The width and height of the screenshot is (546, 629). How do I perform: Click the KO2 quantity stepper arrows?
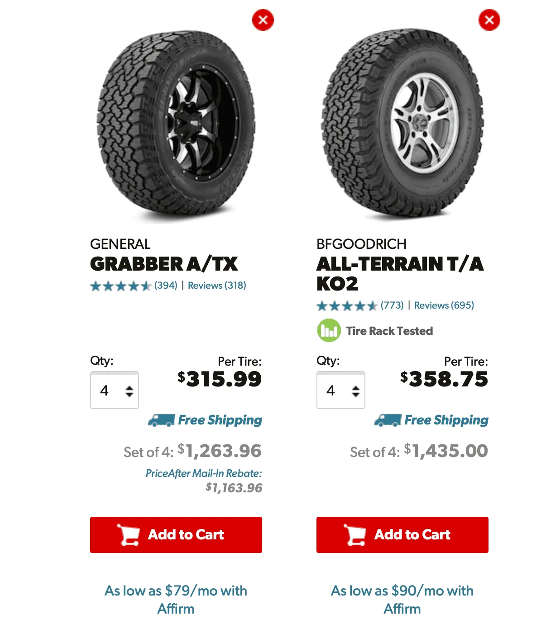point(356,391)
